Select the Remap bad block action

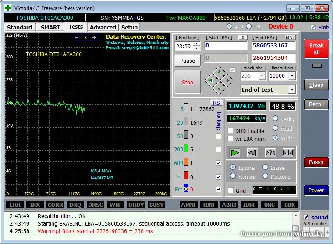pyautogui.click(x=233, y=176)
